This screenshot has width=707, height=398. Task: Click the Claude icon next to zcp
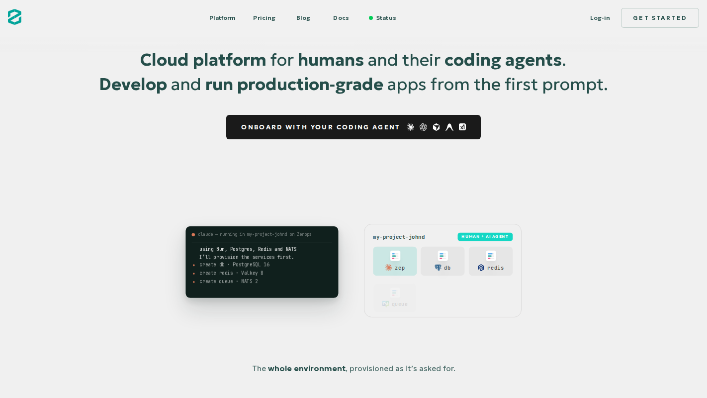(x=389, y=268)
